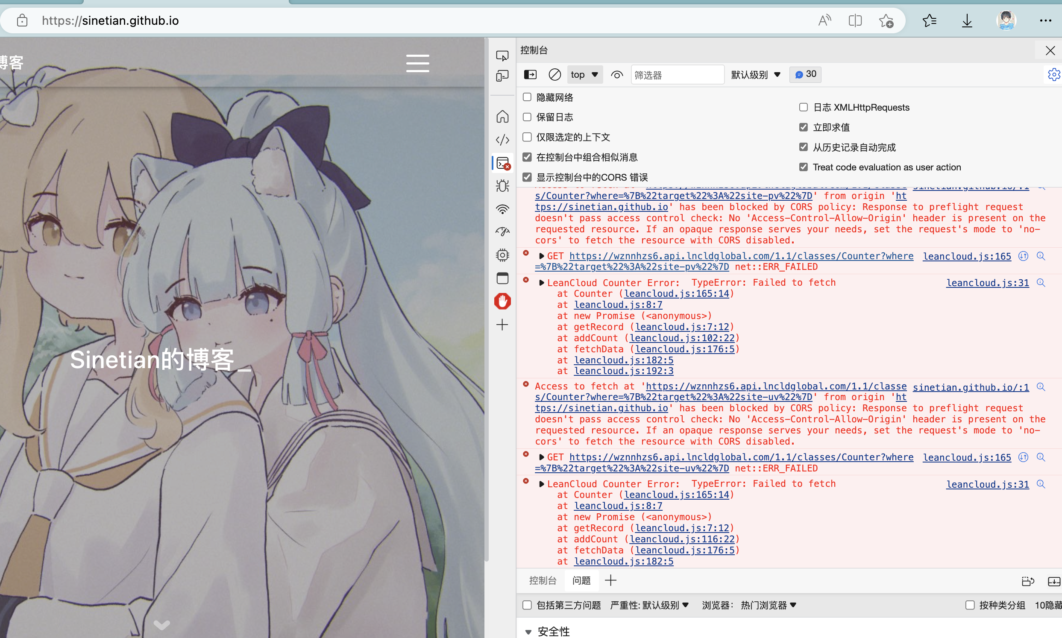
Task: Open the Performance gauge icon panel
Action: 502,232
